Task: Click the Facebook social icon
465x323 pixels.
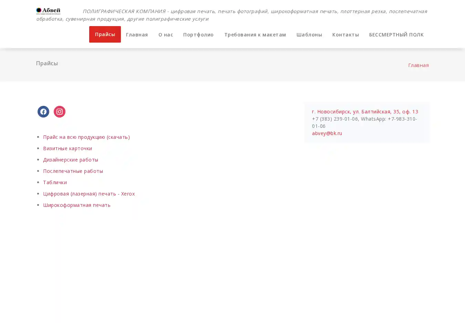Action: tap(43, 112)
